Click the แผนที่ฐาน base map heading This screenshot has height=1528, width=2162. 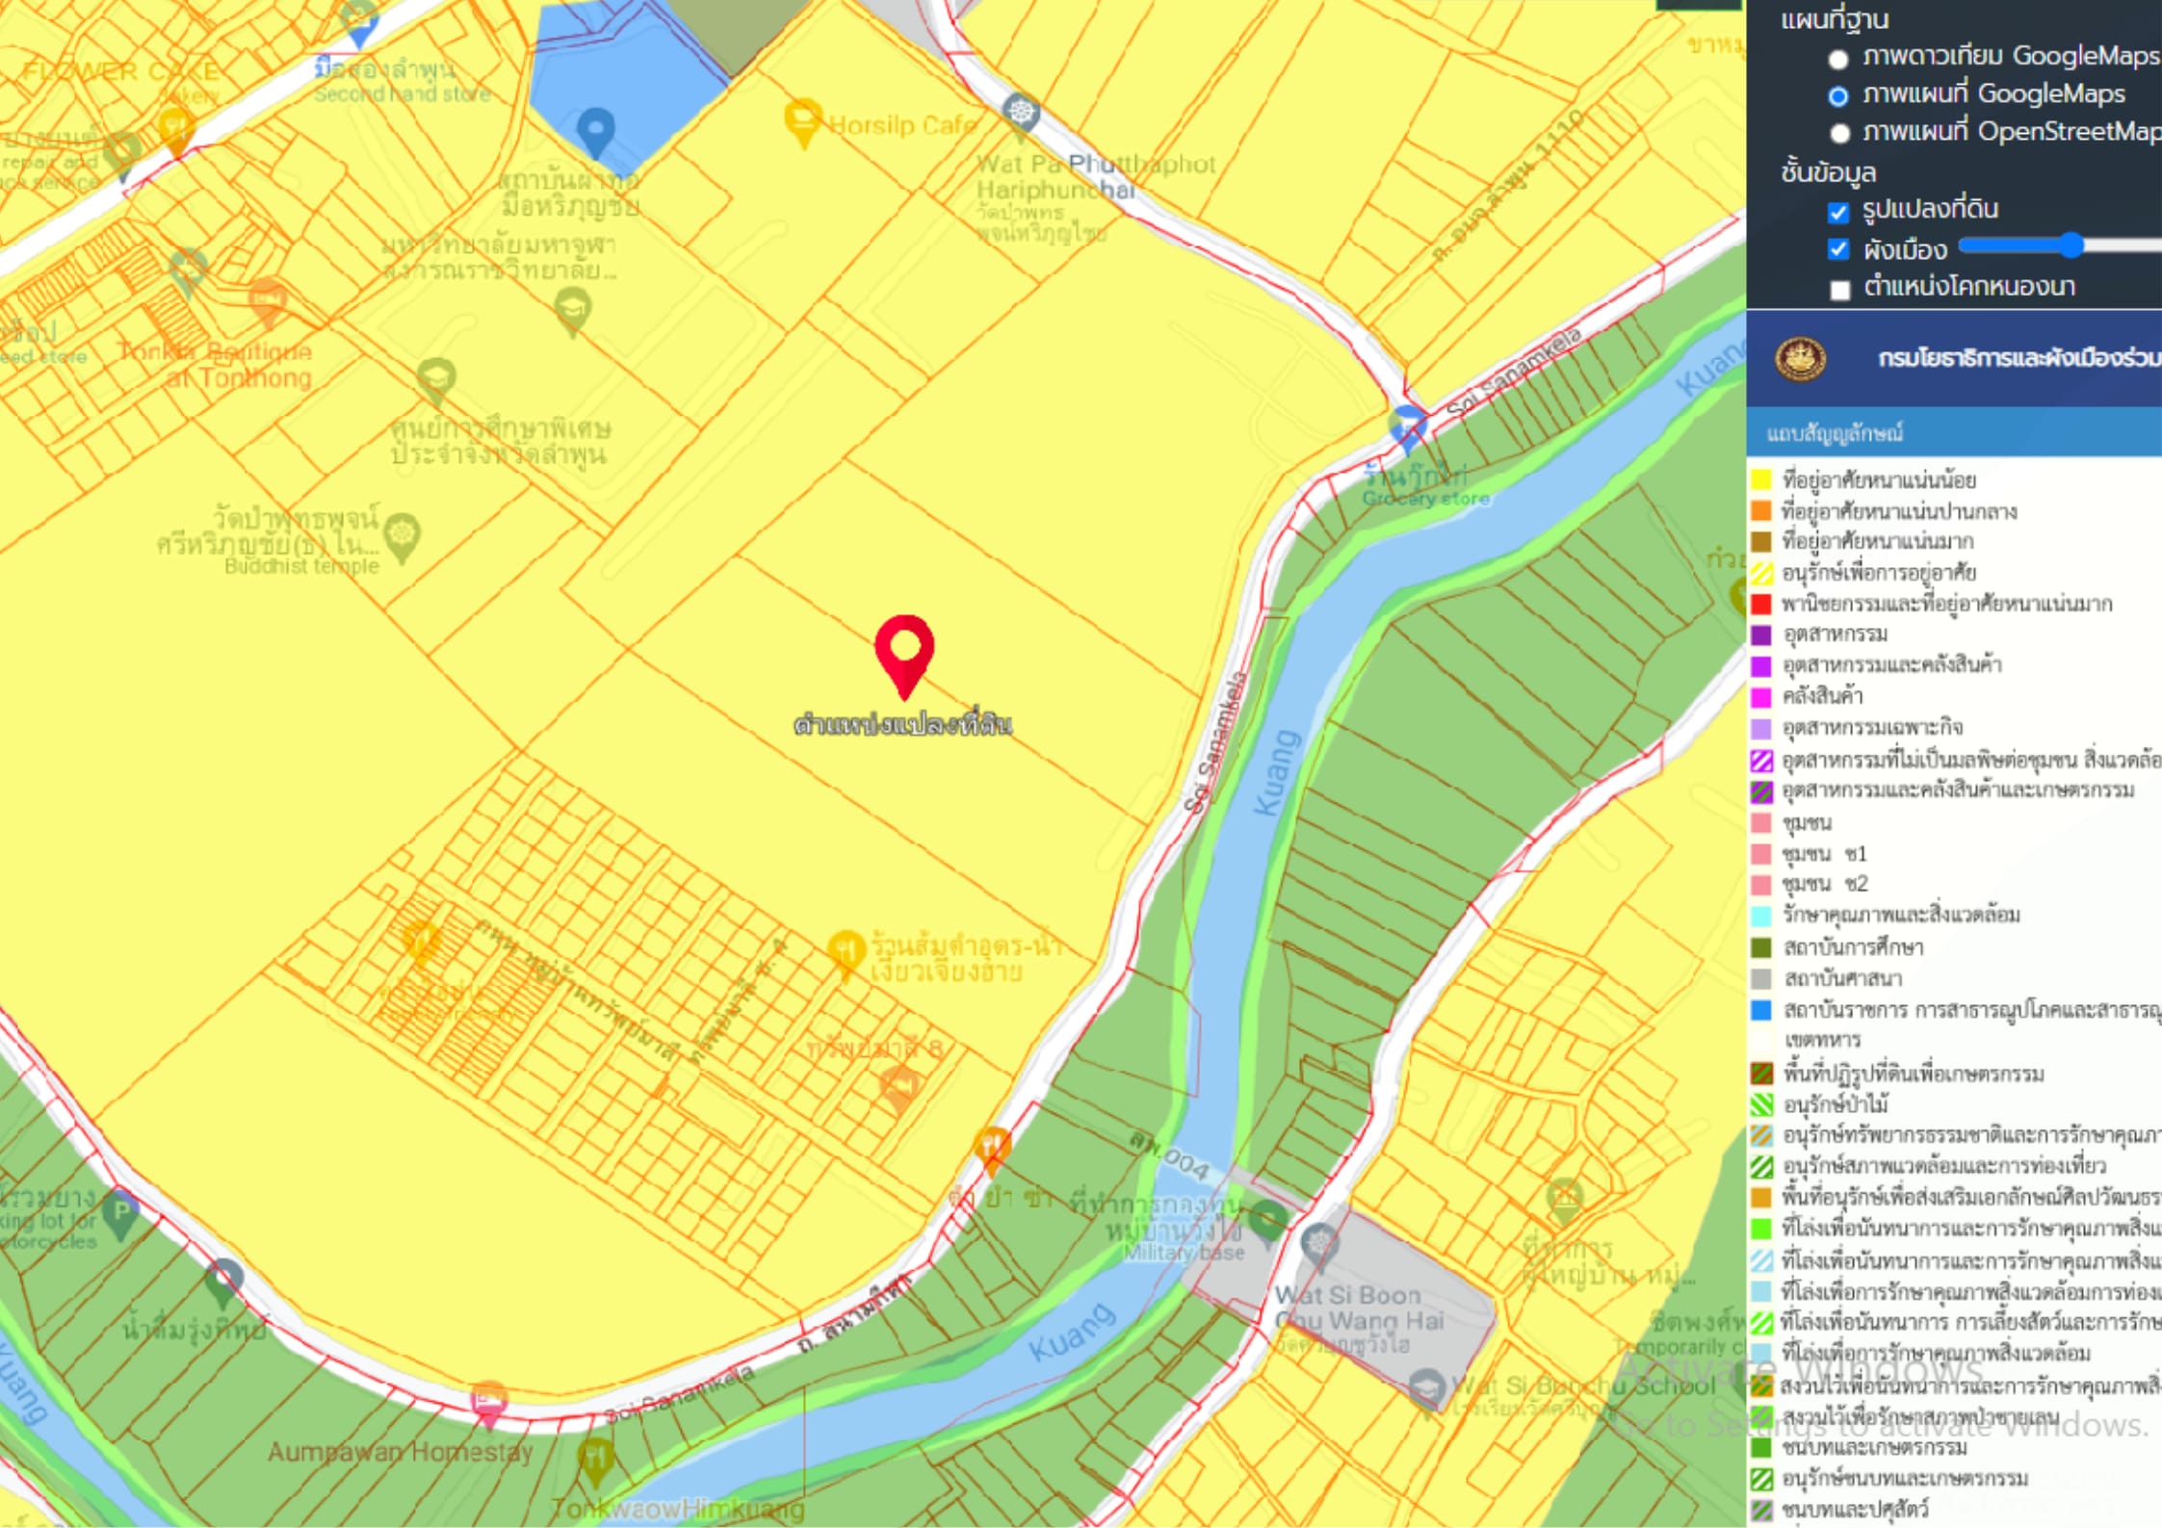(x=1834, y=19)
